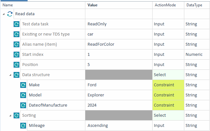Click the Ascending value for Mileage

coord(98,126)
